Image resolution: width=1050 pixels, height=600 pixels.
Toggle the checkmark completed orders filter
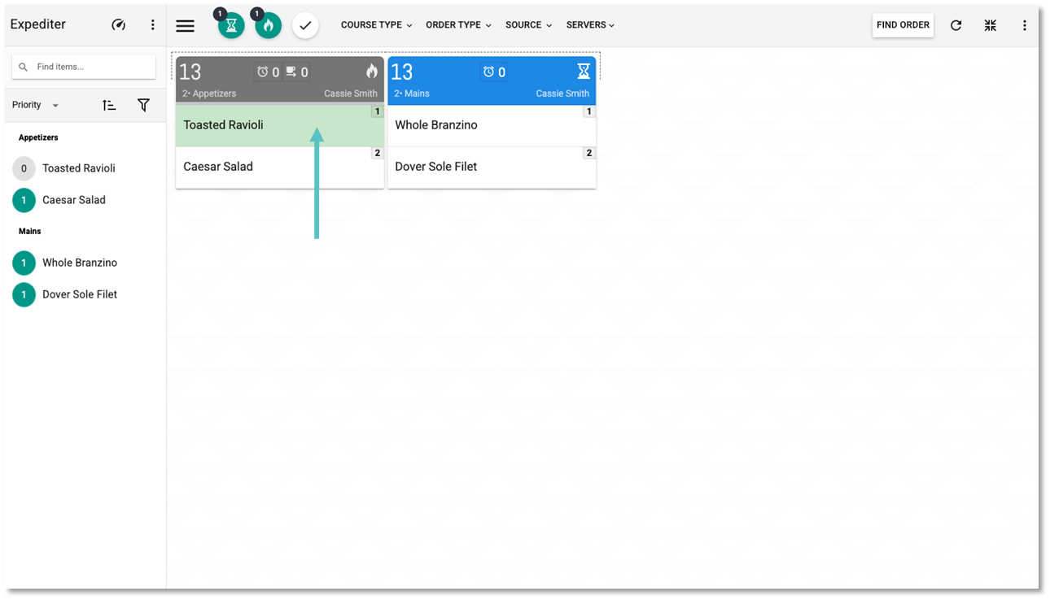point(305,26)
